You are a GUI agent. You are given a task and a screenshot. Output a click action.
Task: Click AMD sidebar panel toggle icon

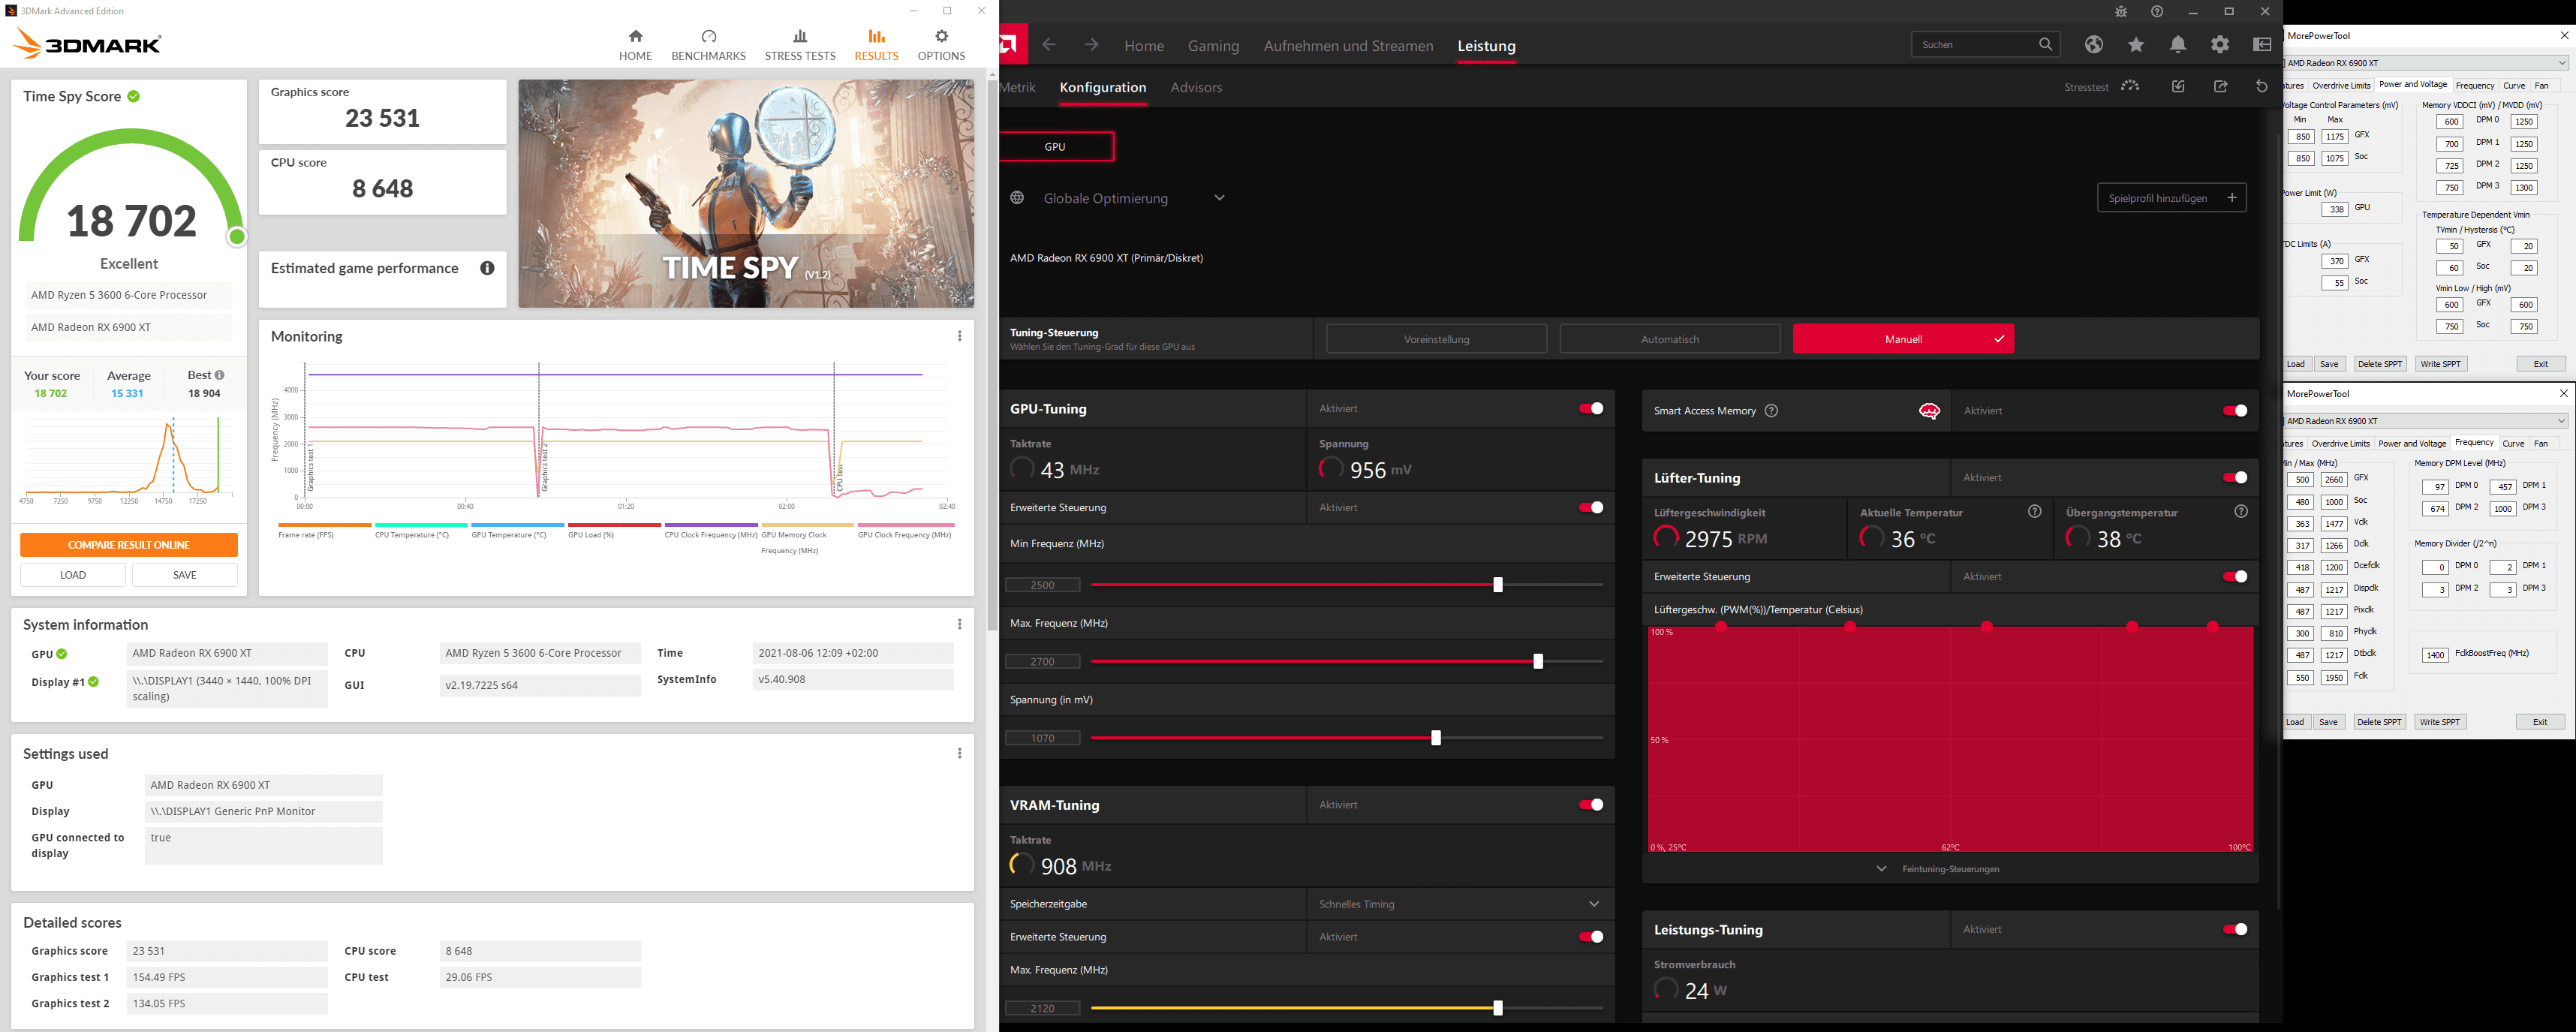pos(2262,44)
